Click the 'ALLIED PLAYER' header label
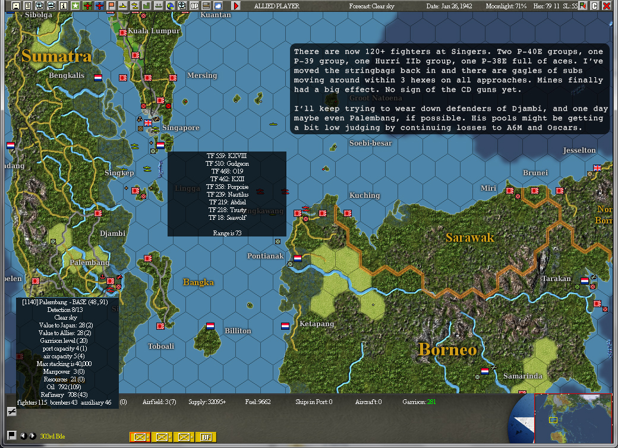Viewport: 618px width, 448px height. click(277, 6)
